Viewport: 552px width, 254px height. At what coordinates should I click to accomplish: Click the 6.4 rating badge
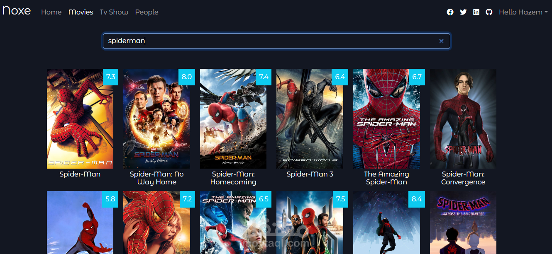[x=340, y=77]
